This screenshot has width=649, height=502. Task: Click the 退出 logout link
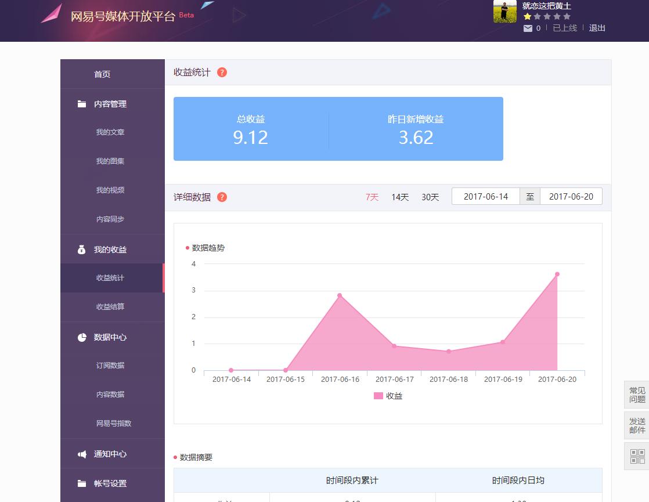pyautogui.click(x=597, y=27)
